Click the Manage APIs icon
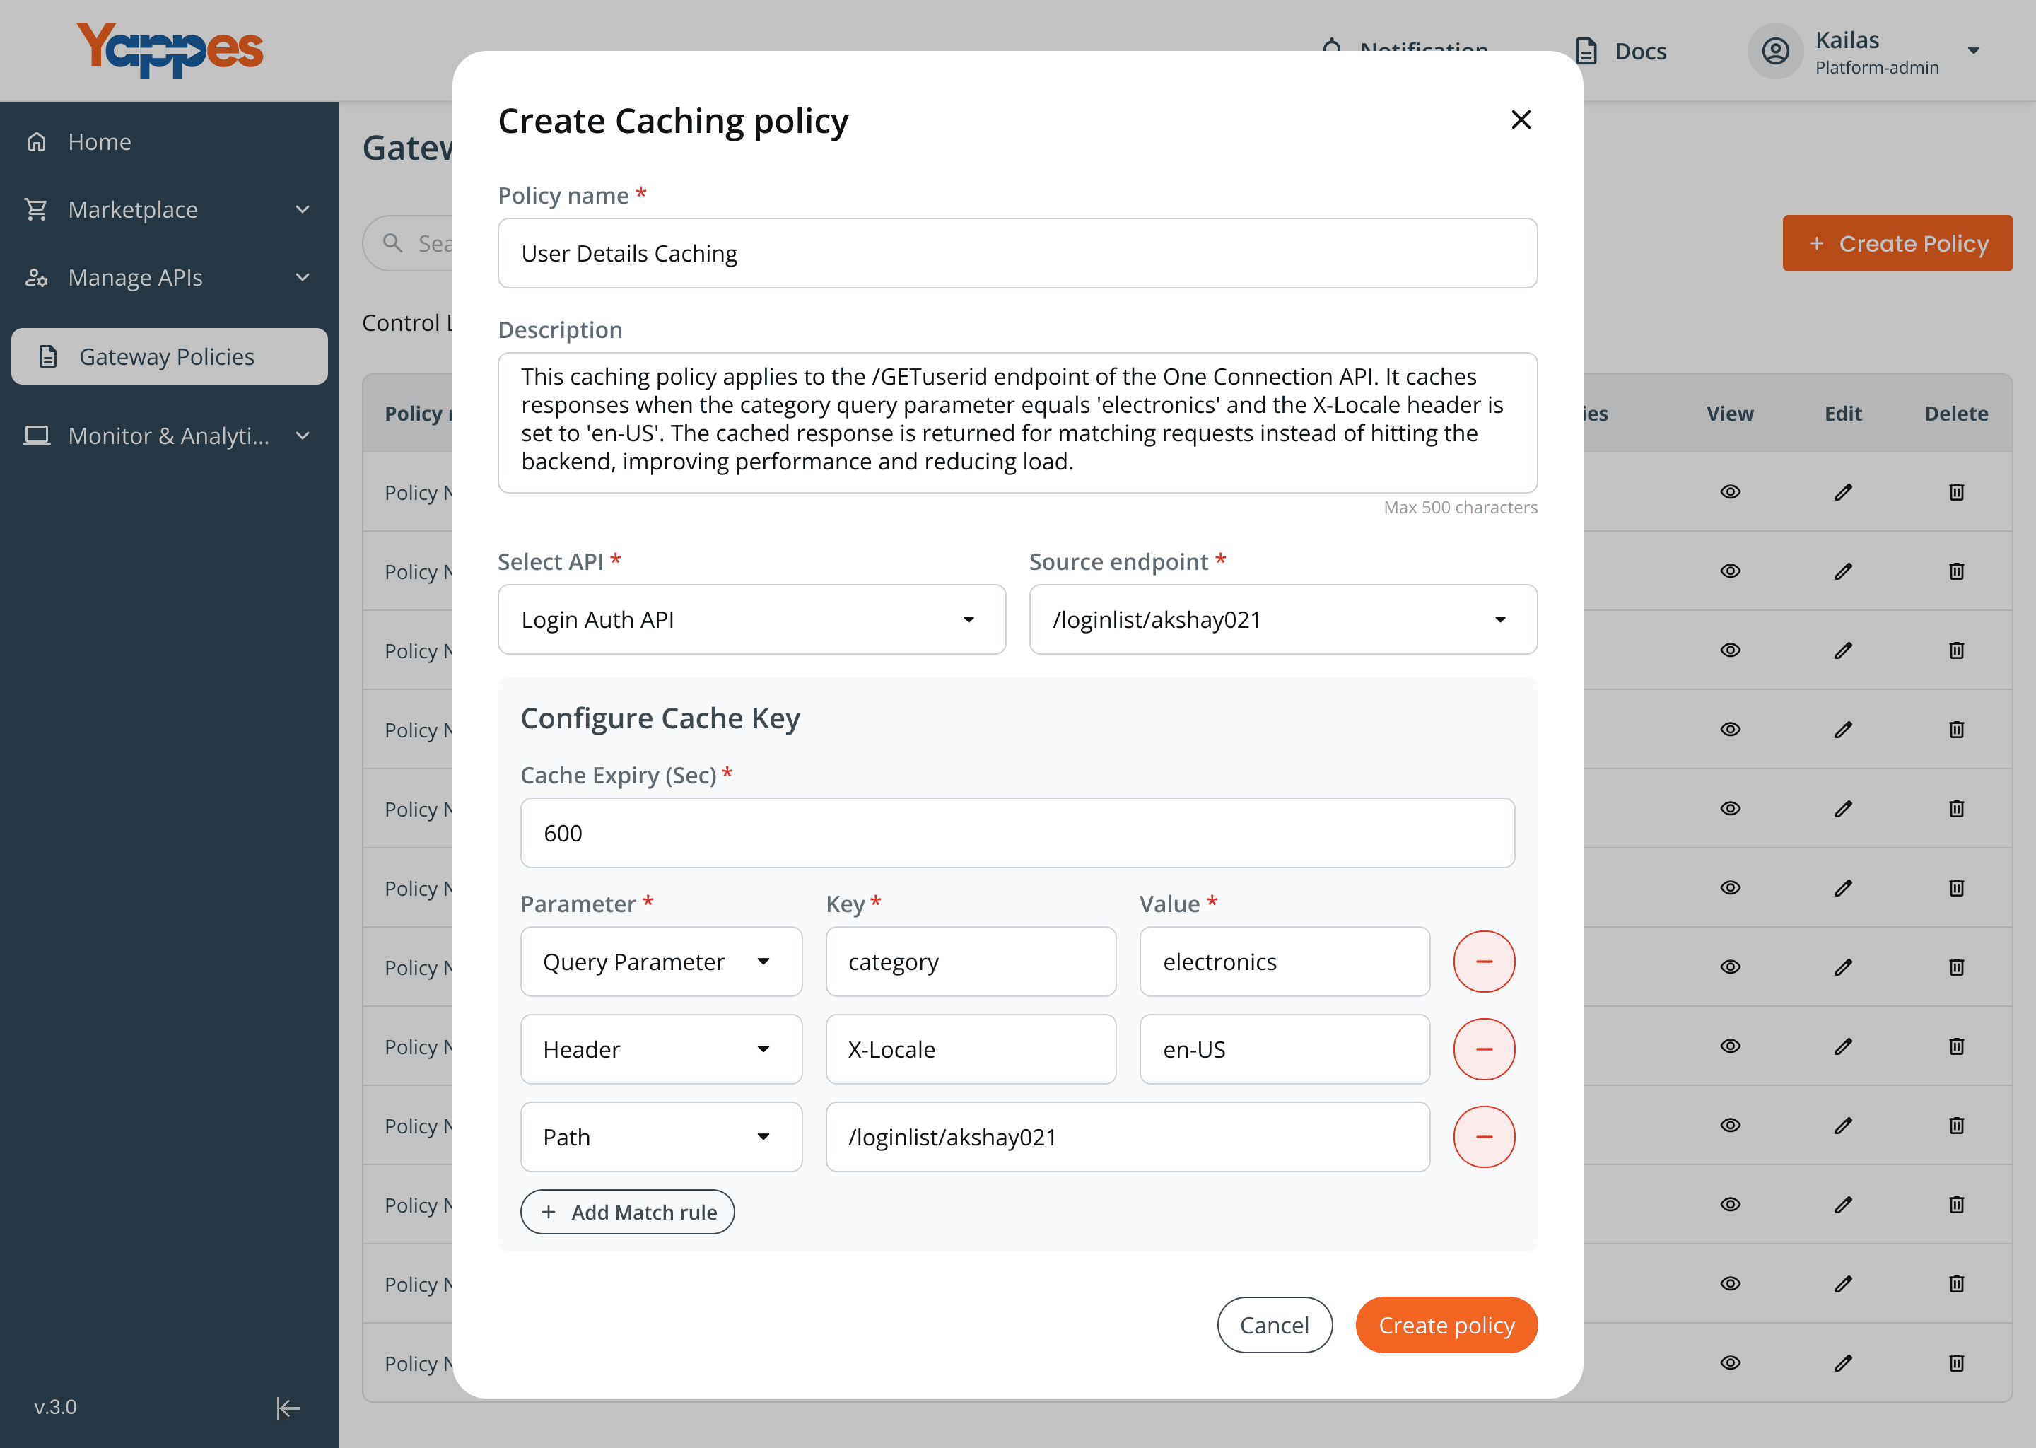This screenshot has height=1448, width=2036. pos(37,277)
